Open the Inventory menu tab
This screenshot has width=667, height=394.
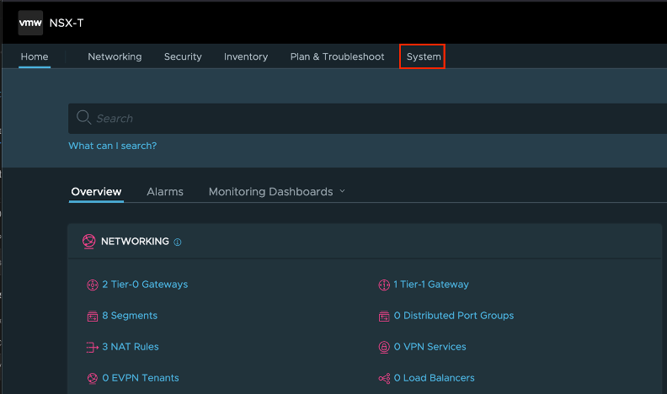tap(246, 56)
